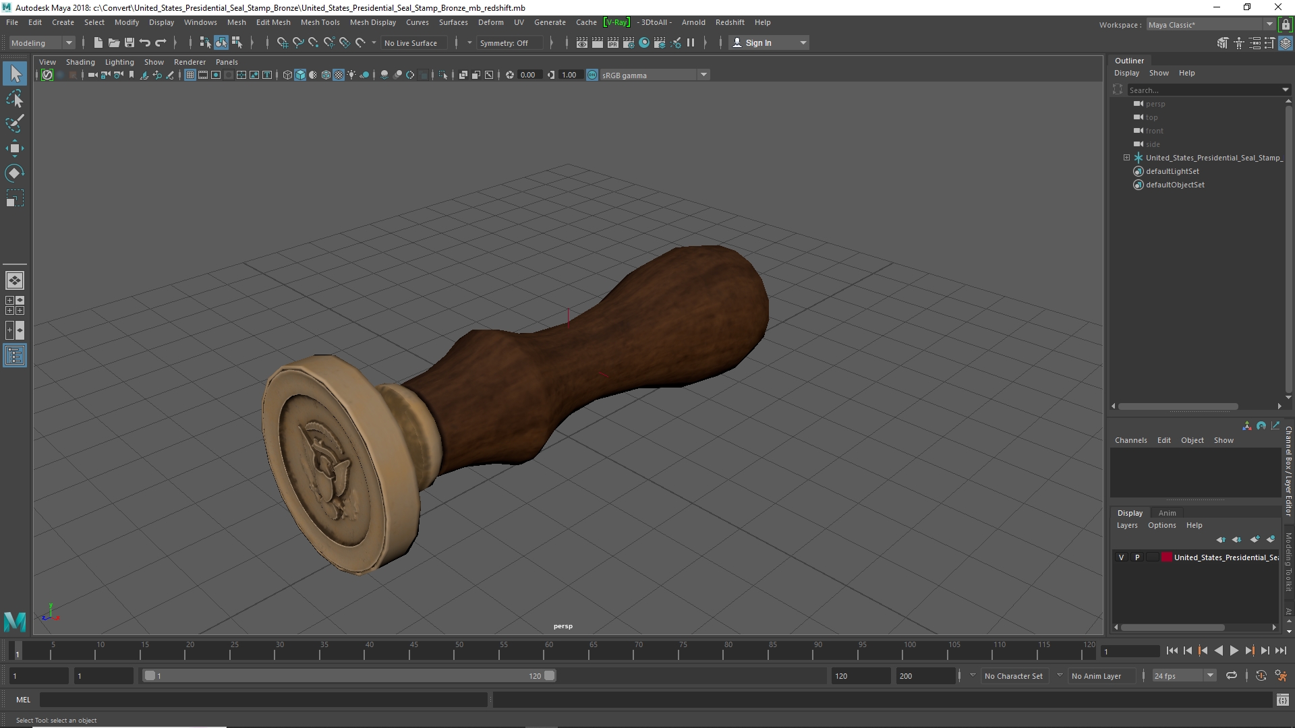Image resolution: width=1295 pixels, height=728 pixels.
Task: Open the Hypershade window
Action: click(644, 42)
